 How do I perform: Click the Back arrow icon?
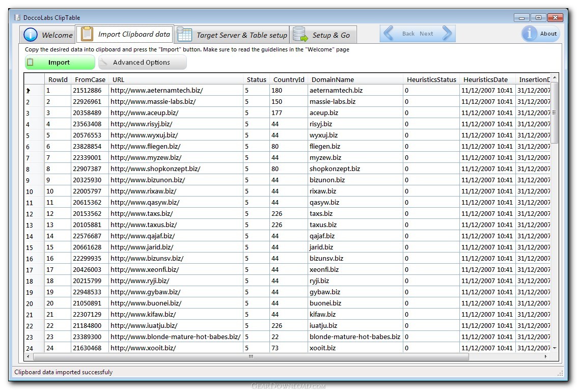(x=389, y=33)
